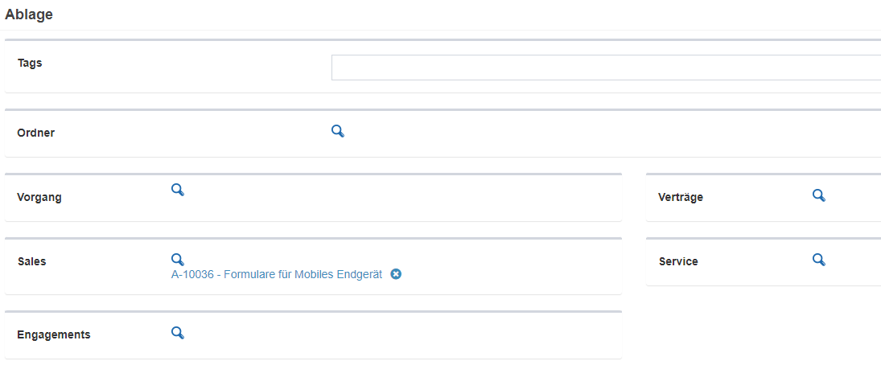Click the Verträge label

click(681, 197)
